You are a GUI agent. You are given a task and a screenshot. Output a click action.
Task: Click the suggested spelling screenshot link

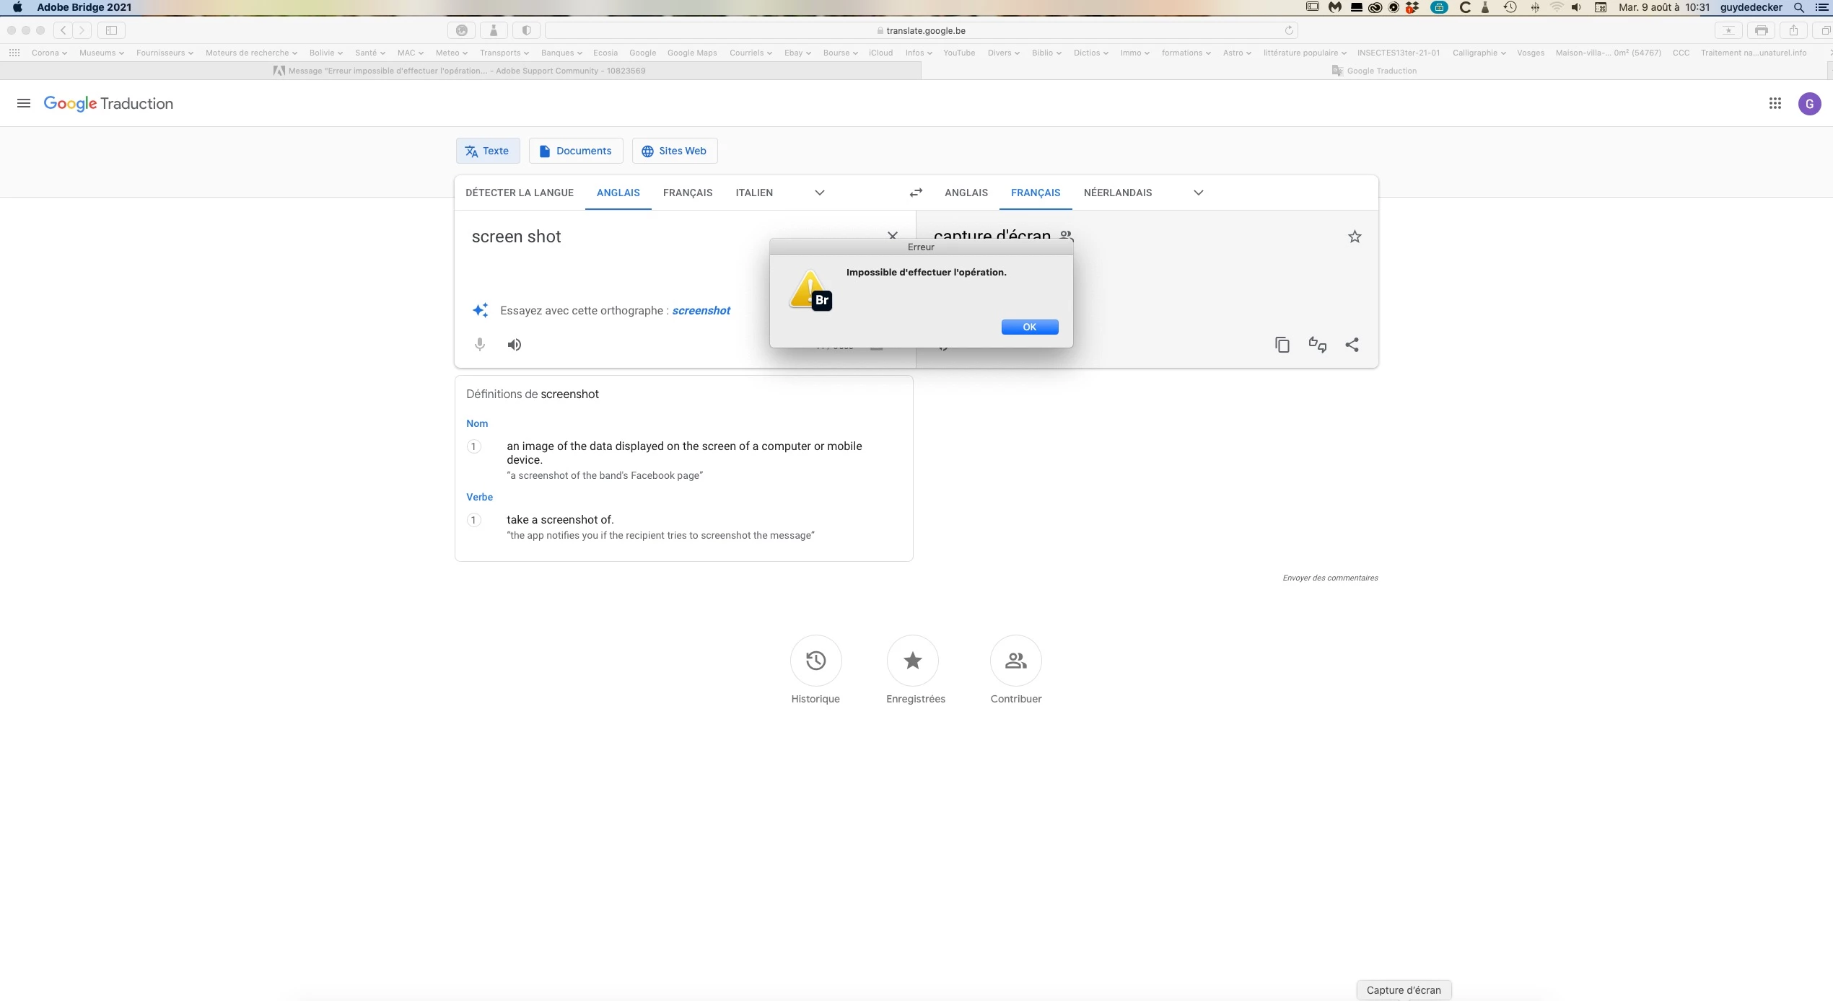tap(701, 311)
